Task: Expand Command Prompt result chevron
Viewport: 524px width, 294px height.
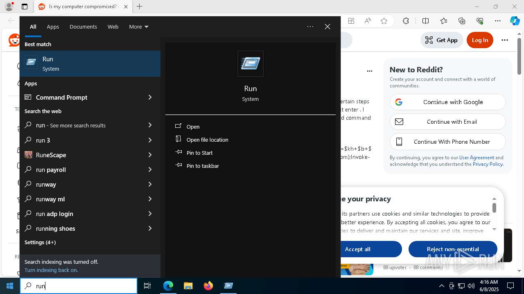Action: point(150,97)
